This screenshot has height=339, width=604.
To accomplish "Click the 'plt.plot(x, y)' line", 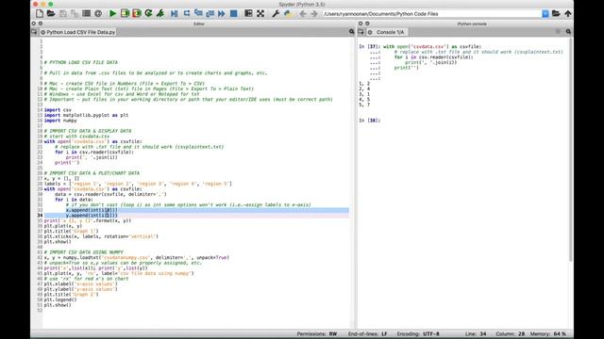I will click(x=63, y=226).
